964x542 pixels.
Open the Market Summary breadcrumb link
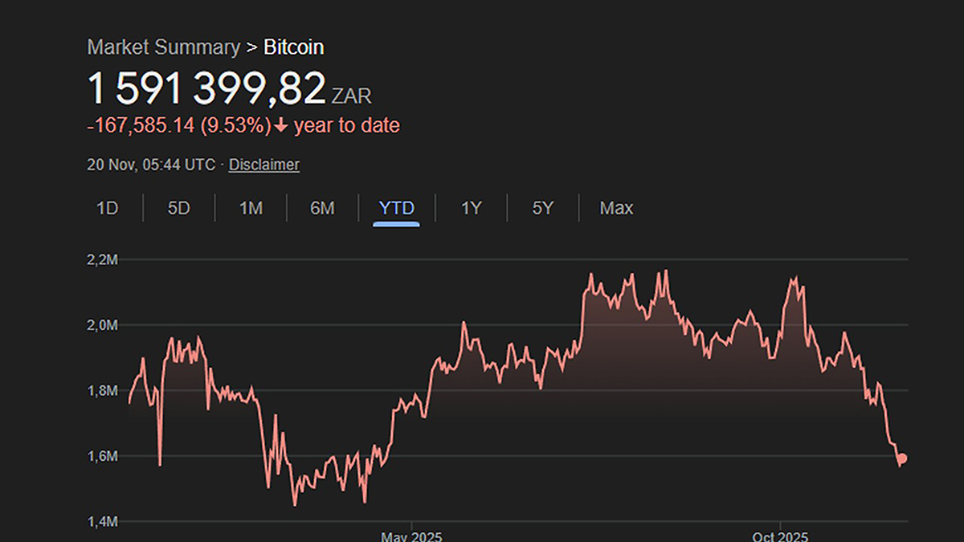point(165,47)
